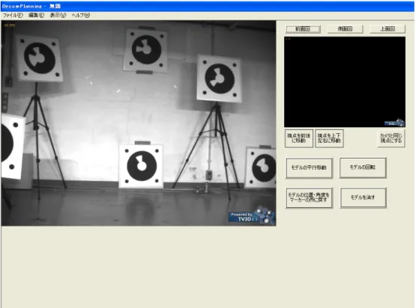Click 視点を前後に移動 button
The image size is (416, 308).
point(299,138)
